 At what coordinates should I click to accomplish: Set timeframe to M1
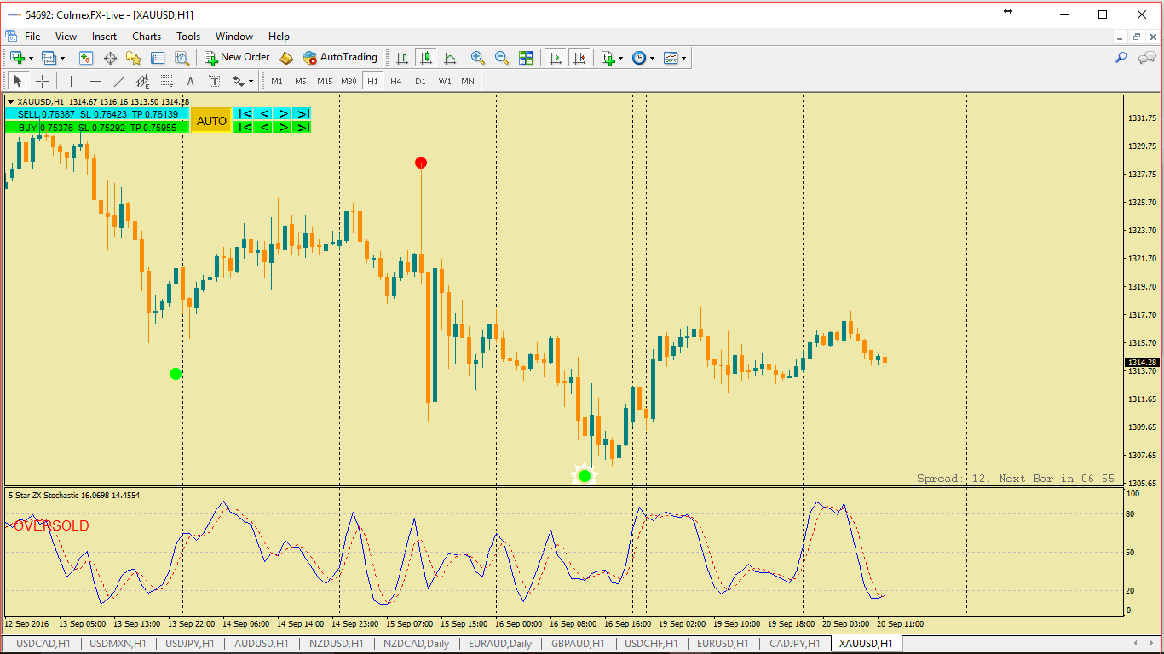pos(277,82)
